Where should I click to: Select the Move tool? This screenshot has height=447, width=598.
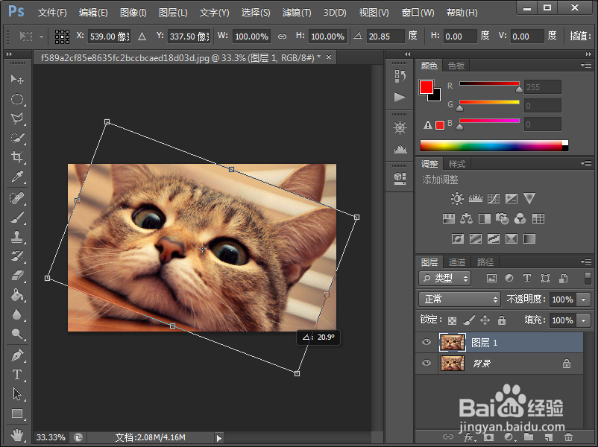click(x=17, y=80)
